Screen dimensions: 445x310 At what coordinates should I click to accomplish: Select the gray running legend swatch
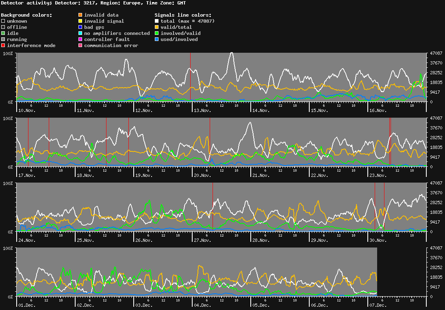(3, 39)
